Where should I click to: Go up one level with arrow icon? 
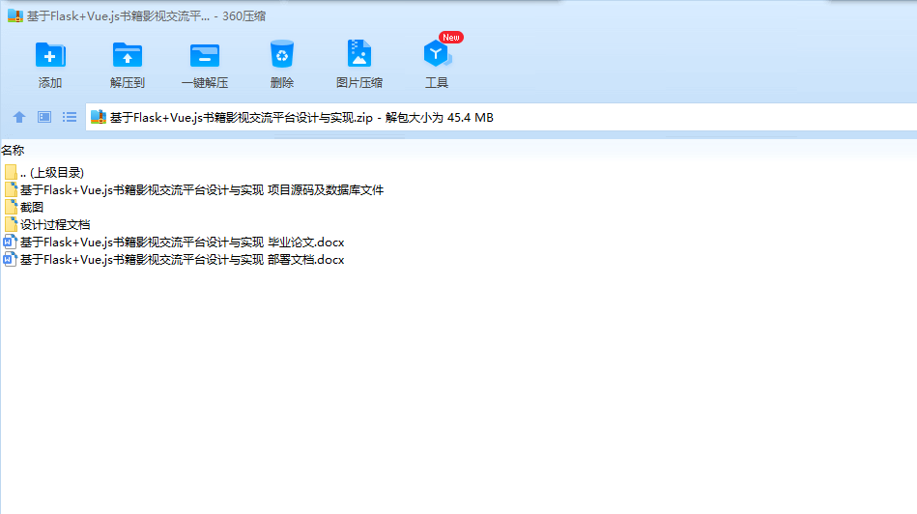19,117
